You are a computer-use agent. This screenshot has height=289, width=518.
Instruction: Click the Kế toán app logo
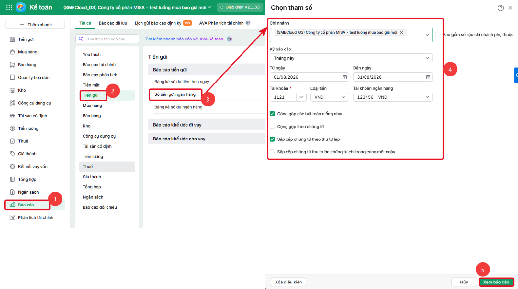pos(21,7)
